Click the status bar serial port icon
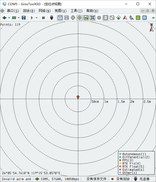This screenshot has width=156, height=182. pyautogui.click(x=37, y=179)
